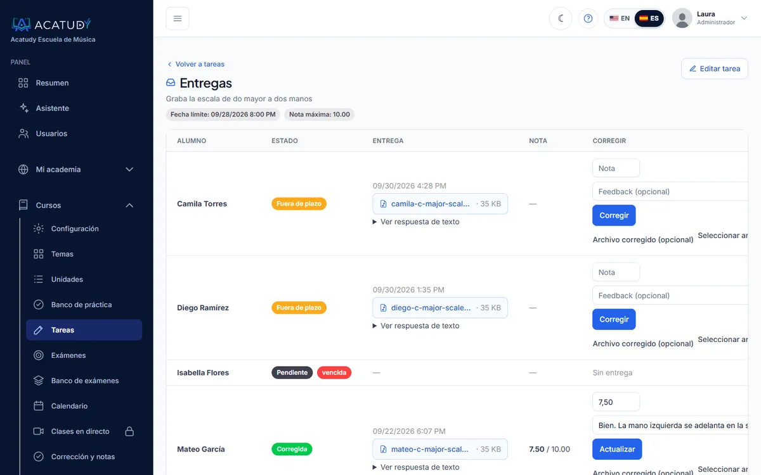This screenshot has width=761, height=475.
Task: Open camila-c-major-scale file attachment
Action: tap(440, 204)
